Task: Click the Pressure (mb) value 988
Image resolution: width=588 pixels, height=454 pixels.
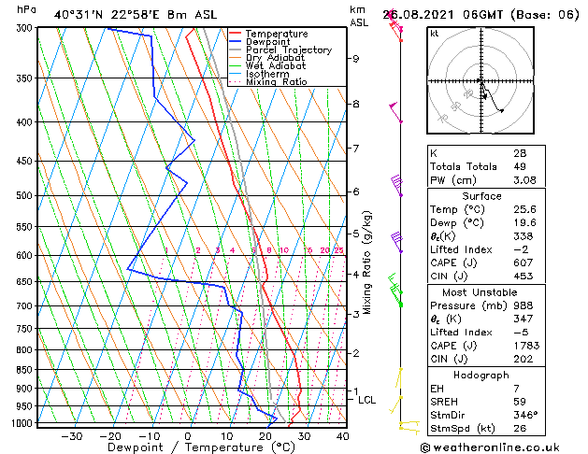Action: [x=523, y=305]
